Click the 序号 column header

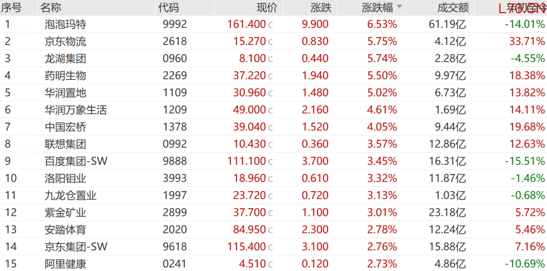click(11, 8)
